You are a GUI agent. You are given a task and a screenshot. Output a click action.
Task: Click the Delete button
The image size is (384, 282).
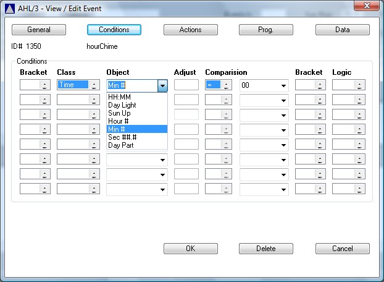point(265,249)
